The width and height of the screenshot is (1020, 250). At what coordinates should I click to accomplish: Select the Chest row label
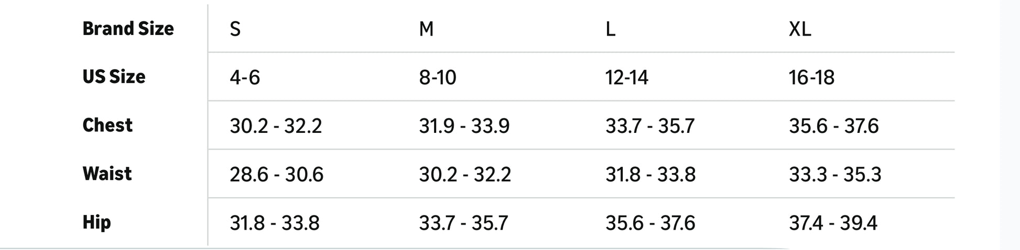[x=107, y=126]
